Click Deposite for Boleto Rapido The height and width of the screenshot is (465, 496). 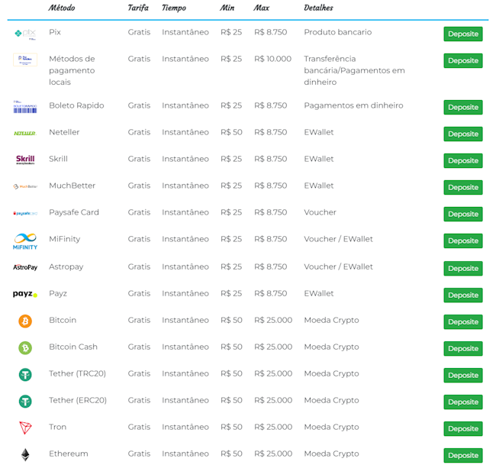tap(463, 107)
